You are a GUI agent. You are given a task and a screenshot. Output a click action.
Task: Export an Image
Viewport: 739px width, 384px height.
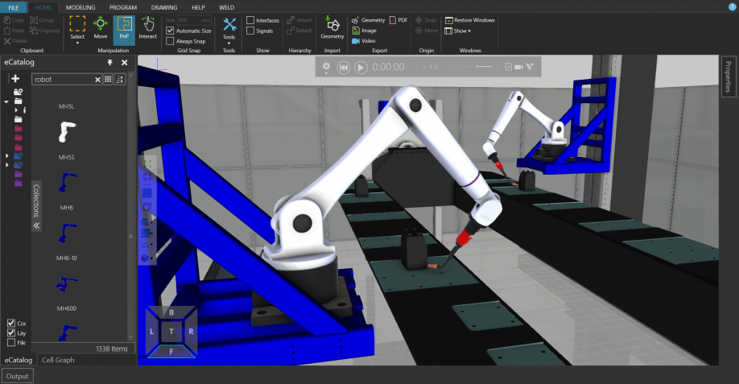coord(364,31)
